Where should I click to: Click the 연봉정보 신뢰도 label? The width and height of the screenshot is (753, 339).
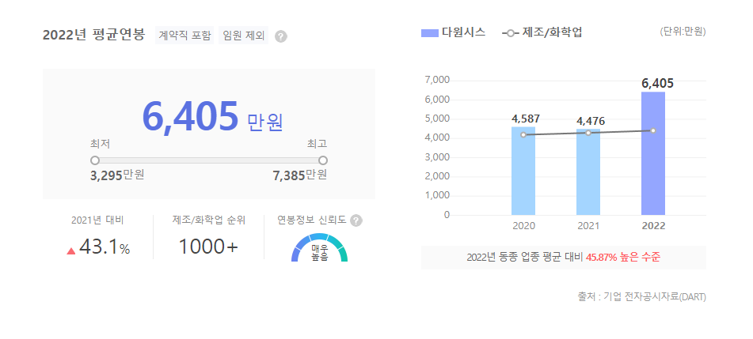(312, 220)
